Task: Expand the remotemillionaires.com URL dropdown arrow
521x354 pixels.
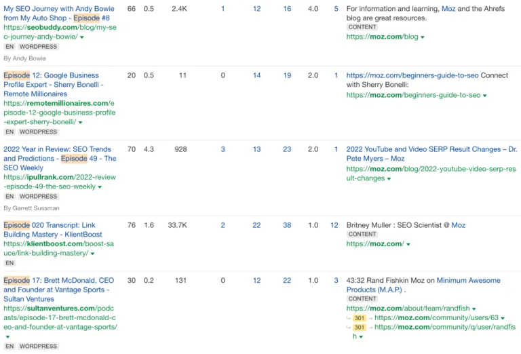Action: click(x=80, y=123)
